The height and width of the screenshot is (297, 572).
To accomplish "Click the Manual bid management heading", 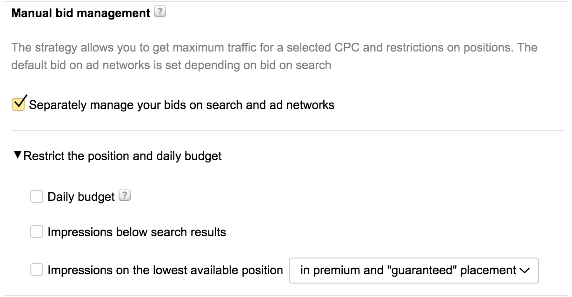I will (80, 14).
